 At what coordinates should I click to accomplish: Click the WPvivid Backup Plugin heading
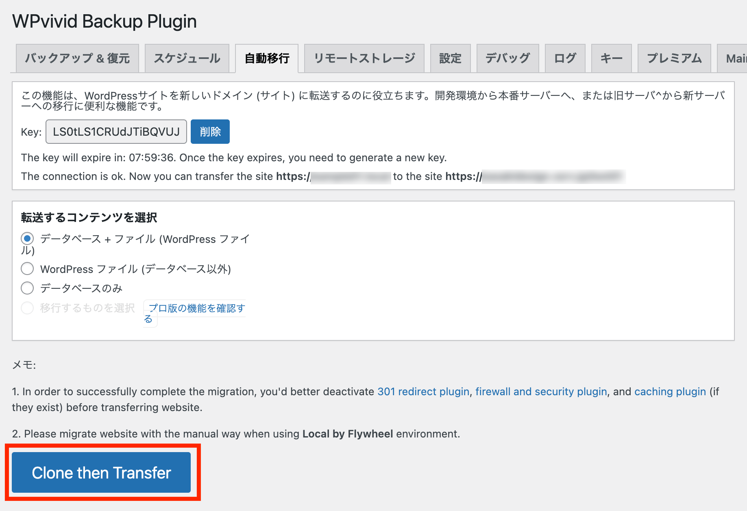(105, 22)
